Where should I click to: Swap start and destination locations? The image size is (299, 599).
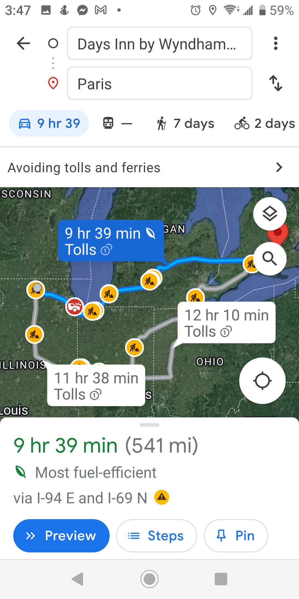pyautogui.click(x=276, y=83)
